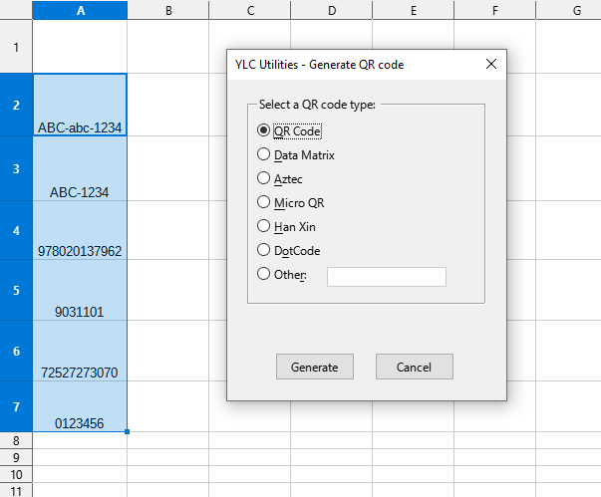Select the QR Code radio button

264,130
